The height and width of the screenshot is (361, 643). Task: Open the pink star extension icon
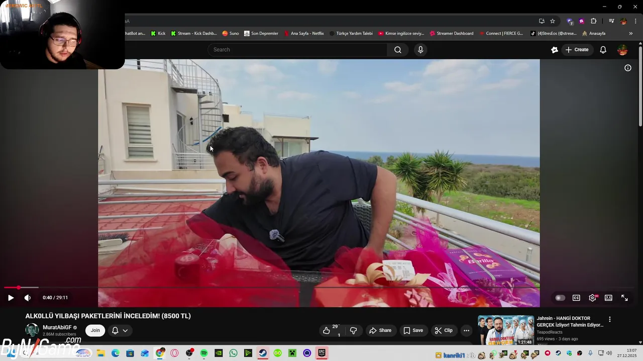pyautogui.click(x=582, y=21)
